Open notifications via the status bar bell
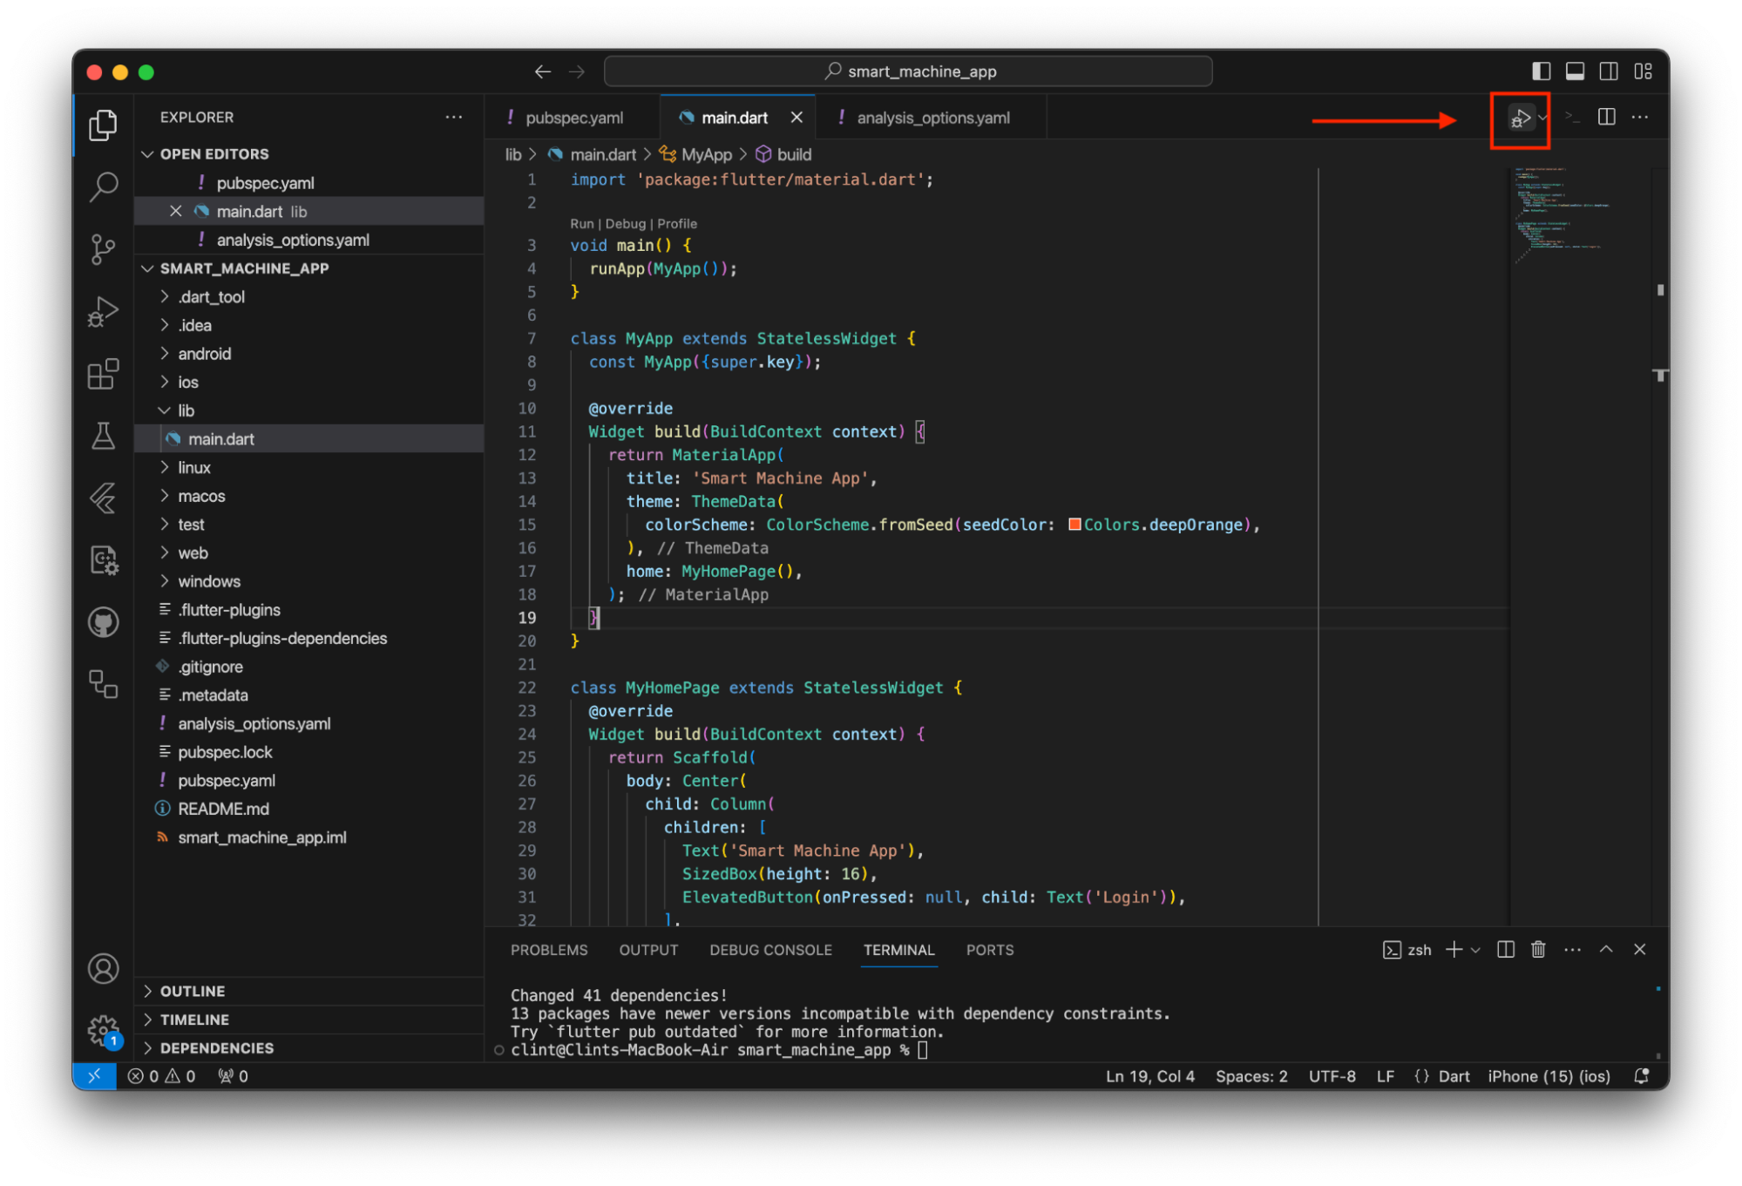 coord(1642,1076)
